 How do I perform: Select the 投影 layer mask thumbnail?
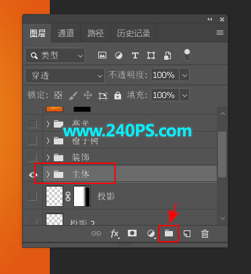click(82, 196)
